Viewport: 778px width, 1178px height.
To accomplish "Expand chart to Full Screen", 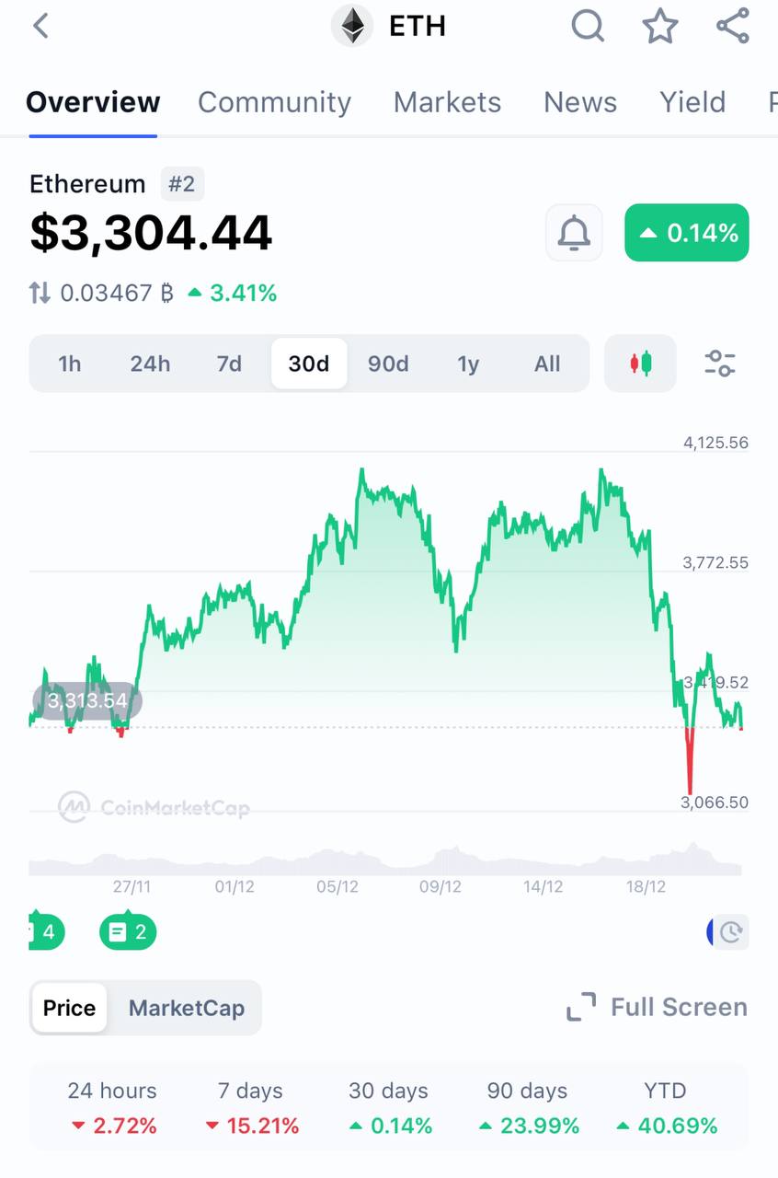I will 657,1008.
